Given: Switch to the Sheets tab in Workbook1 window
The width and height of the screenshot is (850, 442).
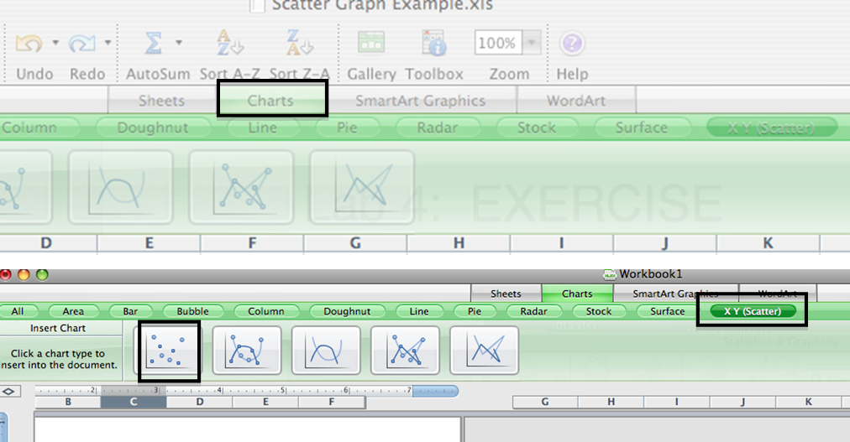Looking at the screenshot, I should 506,294.
